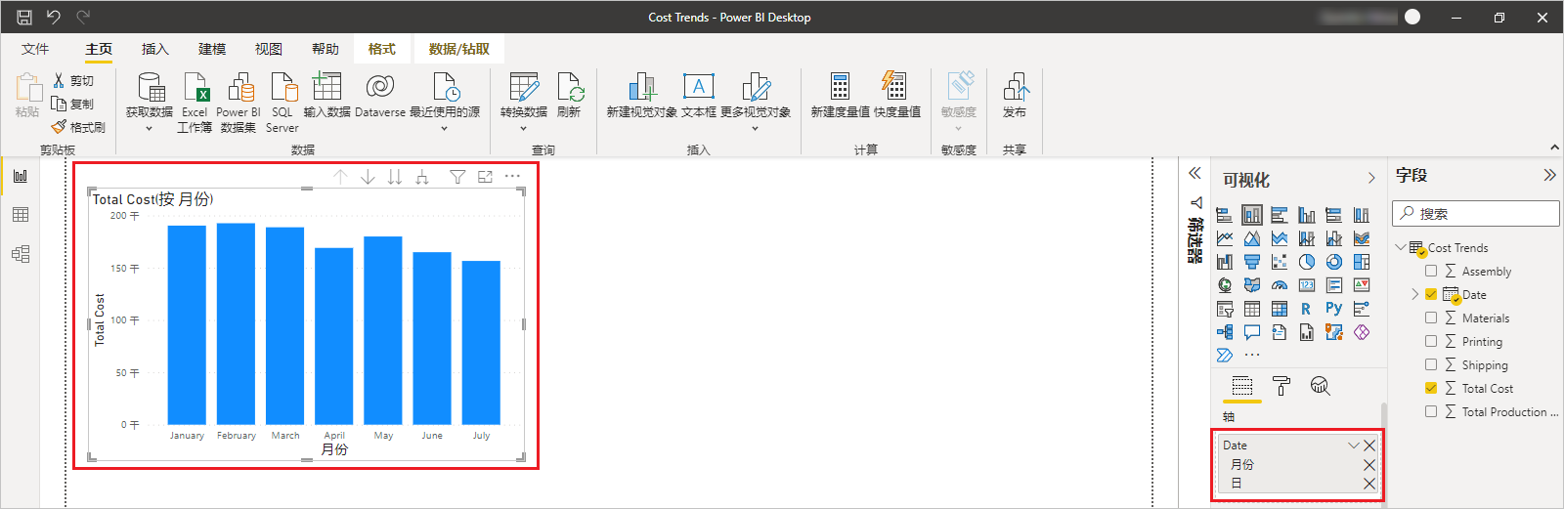Screen dimensions: 1564x509
Task: Open 更多视觉对象 dropdown
Action: [755, 128]
